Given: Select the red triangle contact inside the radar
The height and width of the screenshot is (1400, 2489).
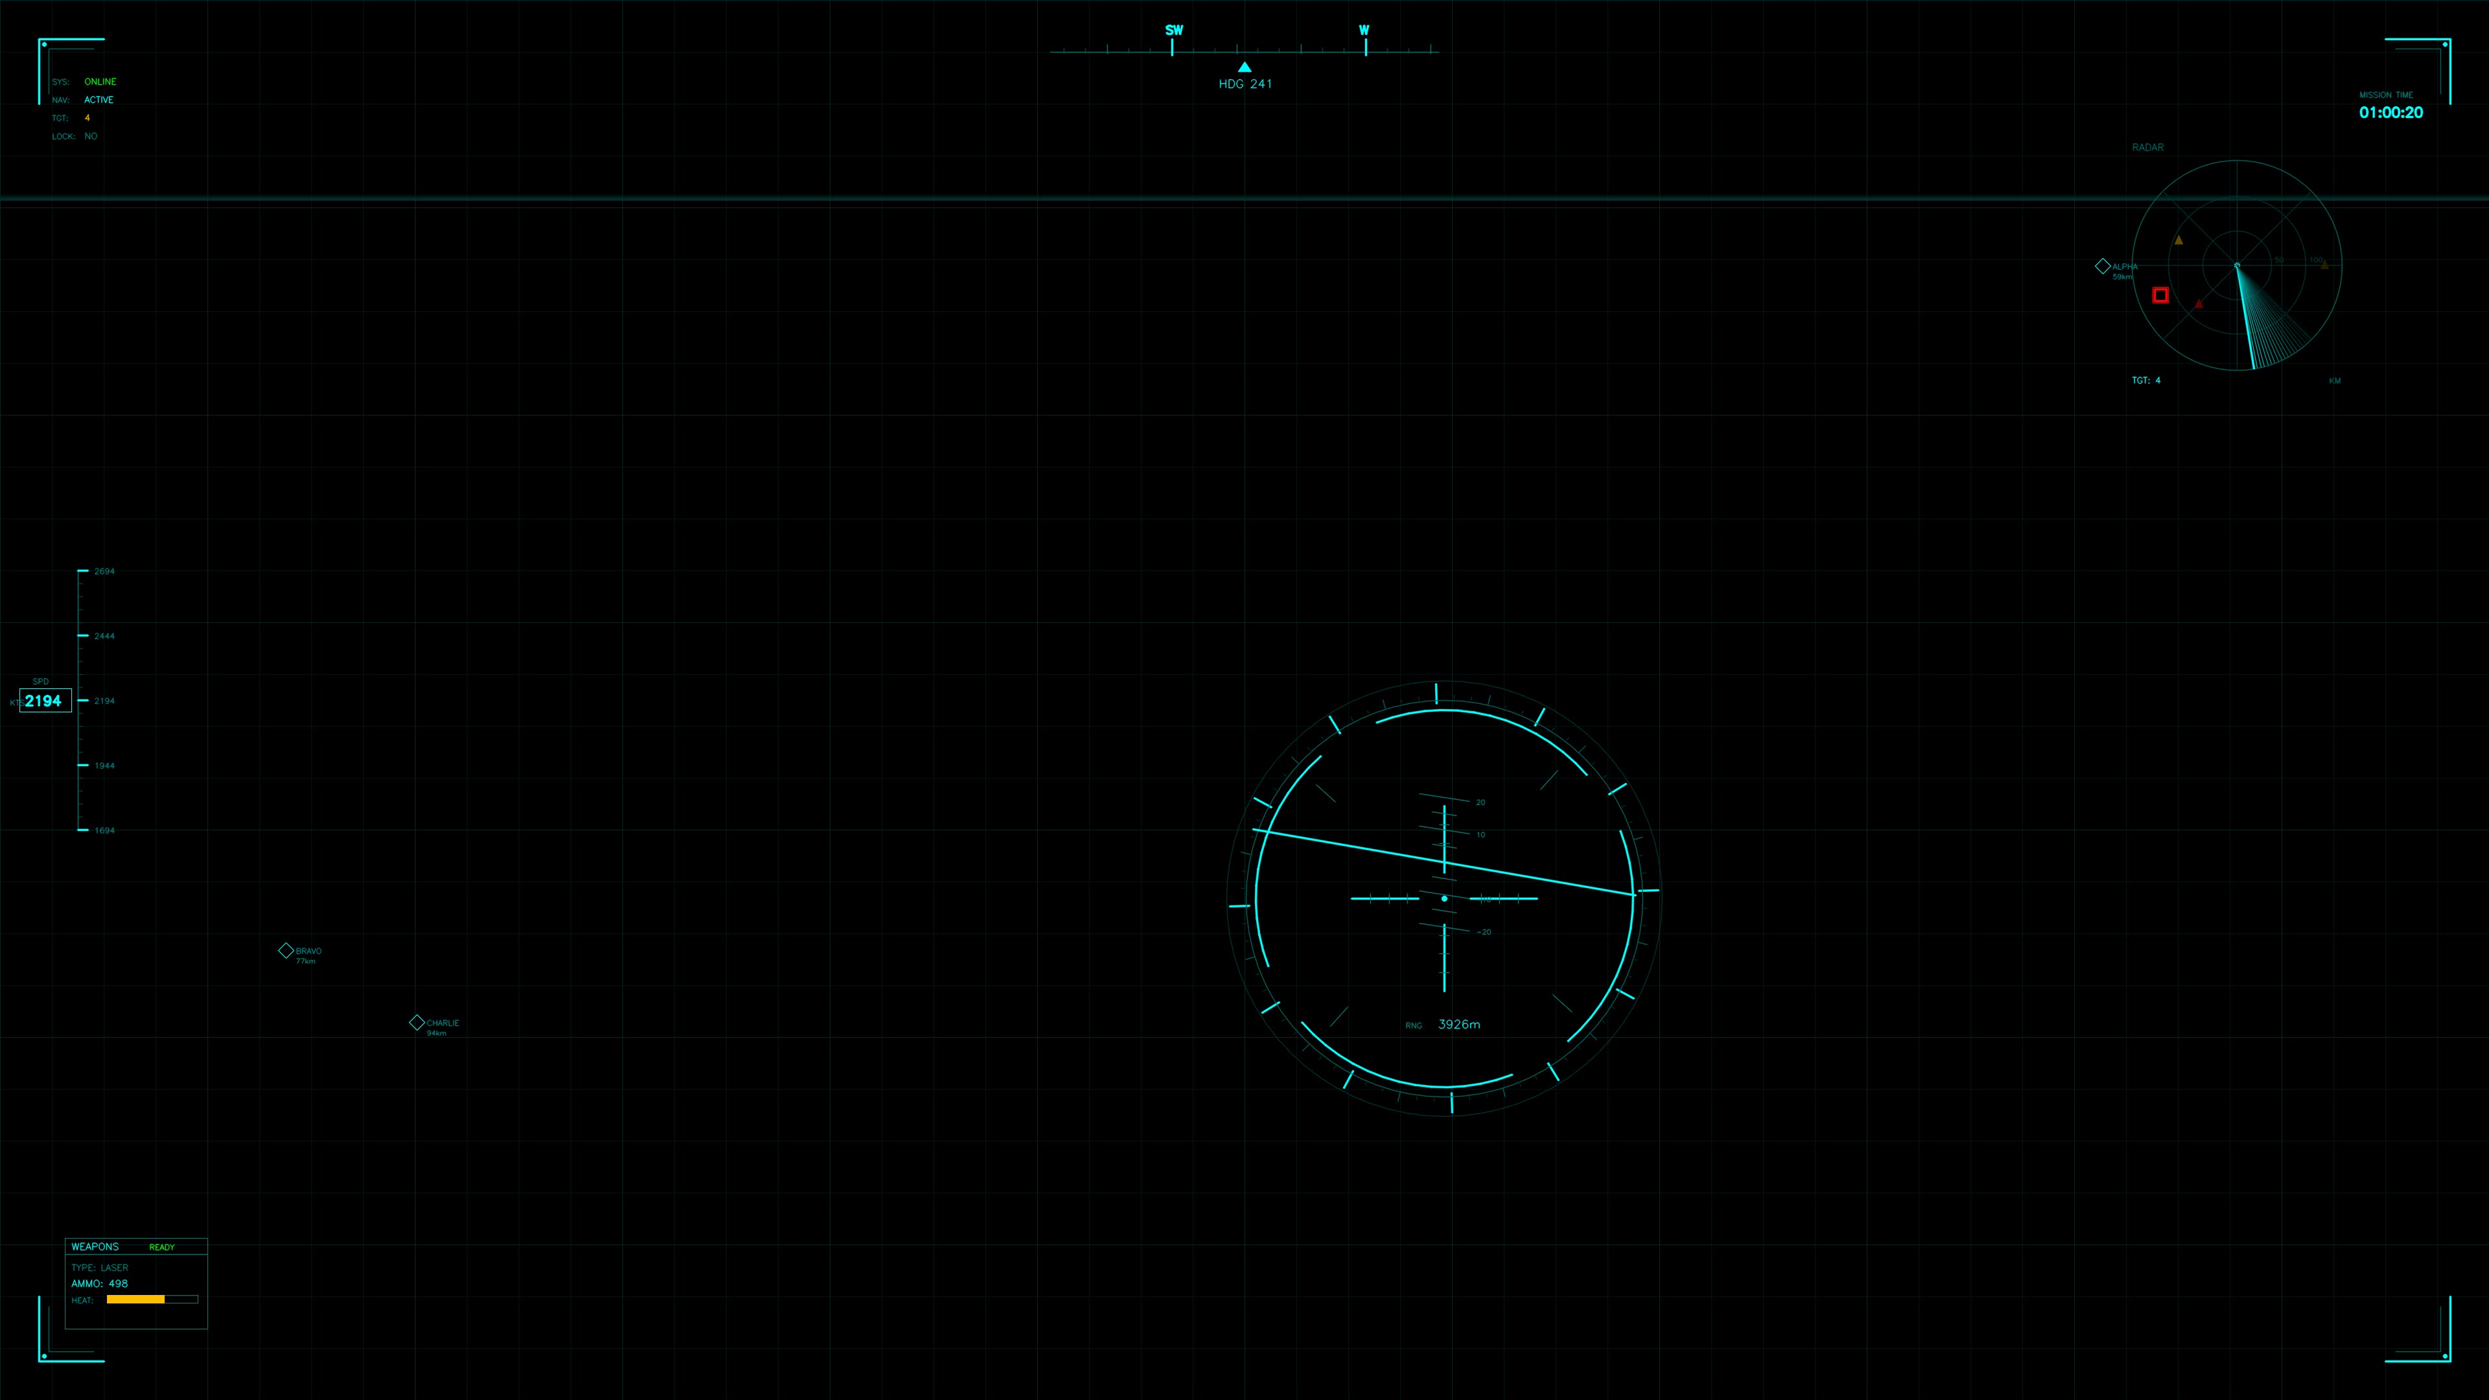Looking at the screenshot, I should pos(2200,303).
